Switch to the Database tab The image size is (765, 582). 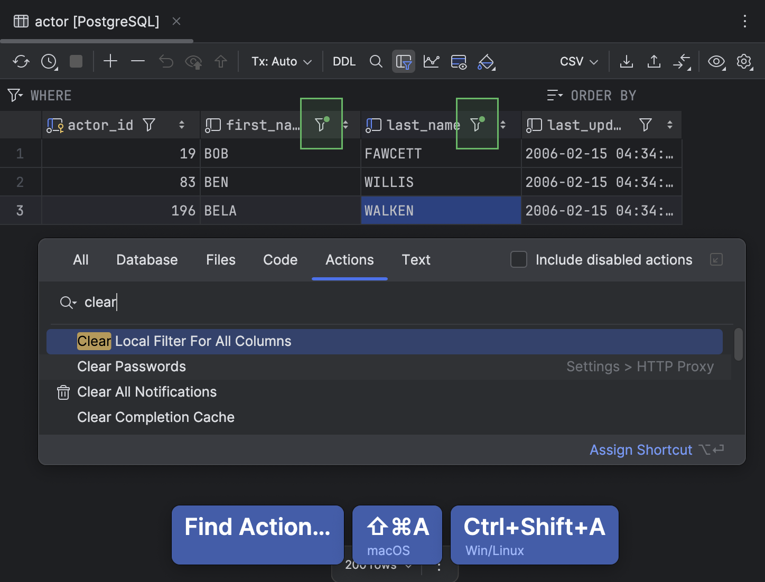[147, 260]
